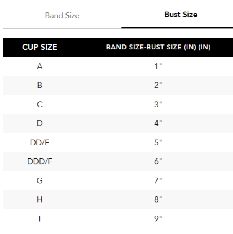The height and width of the screenshot is (234, 233).
Task: Click the 6" difference value
Action: click(x=158, y=162)
